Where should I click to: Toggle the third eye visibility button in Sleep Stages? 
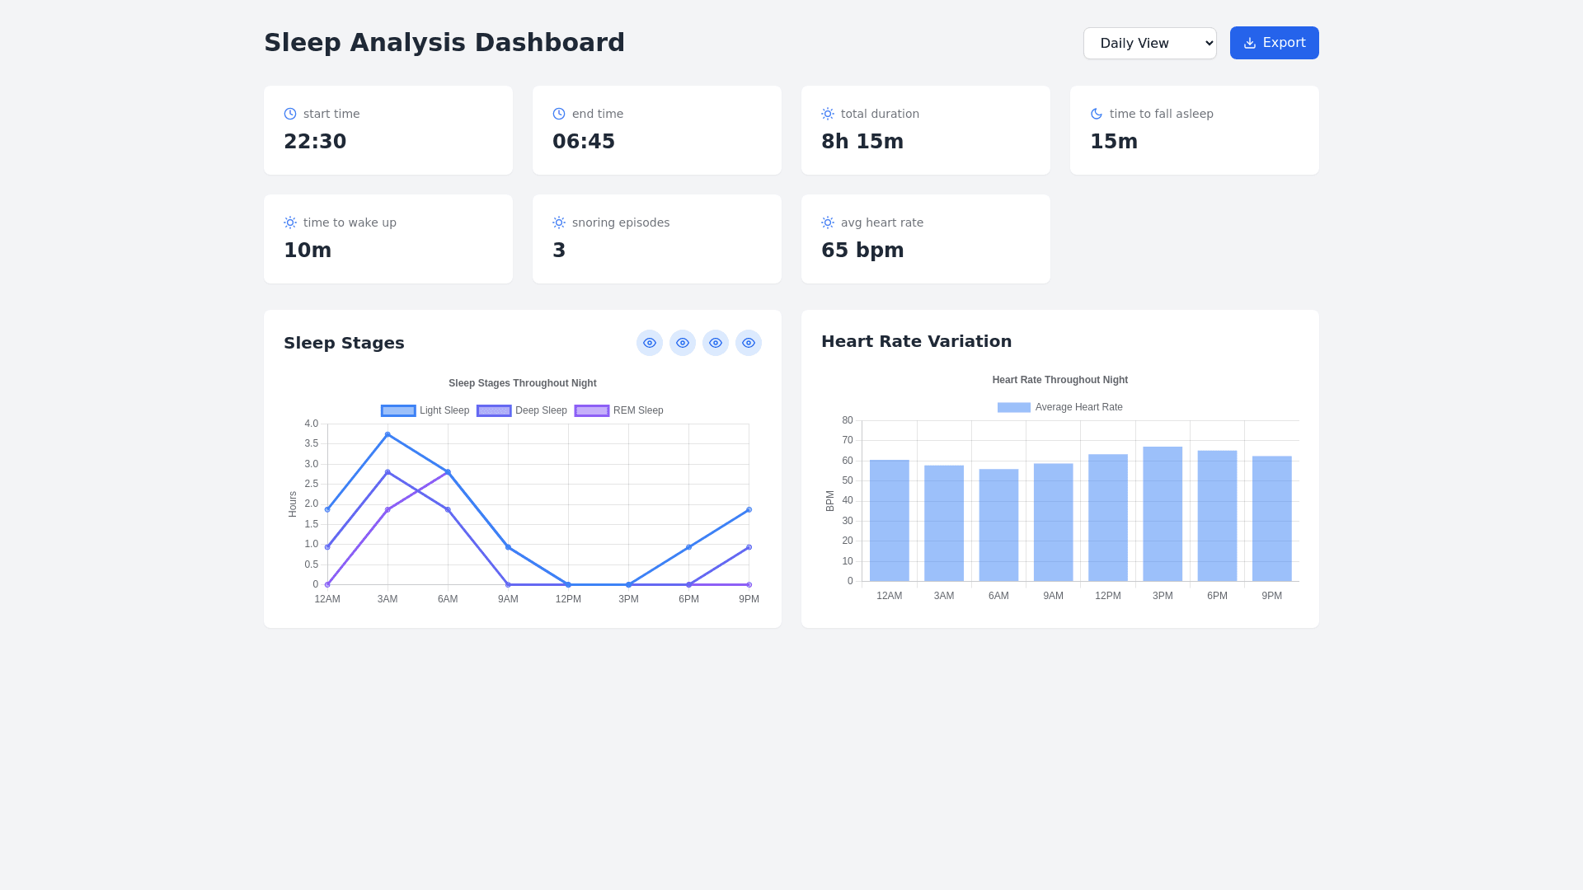(x=716, y=343)
